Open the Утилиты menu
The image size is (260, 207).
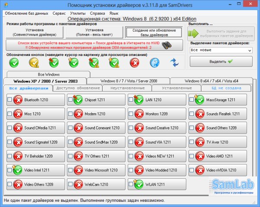78,13
